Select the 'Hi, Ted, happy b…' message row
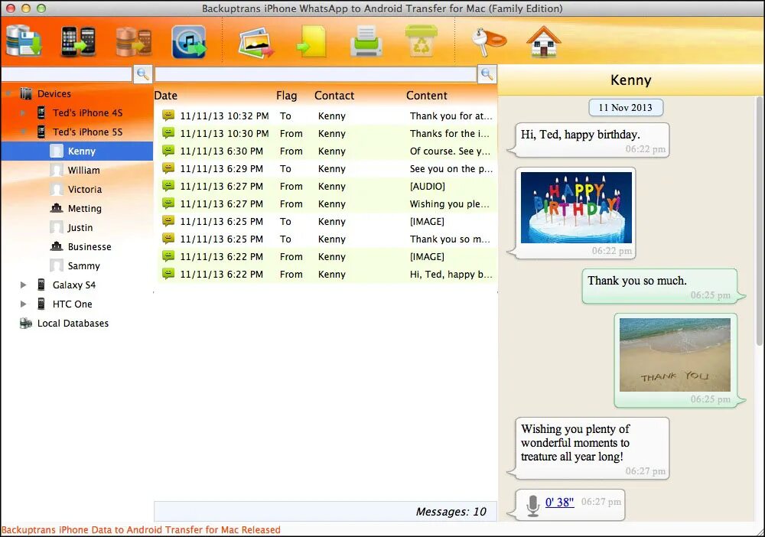Screen dimensions: 765x537 coord(326,274)
